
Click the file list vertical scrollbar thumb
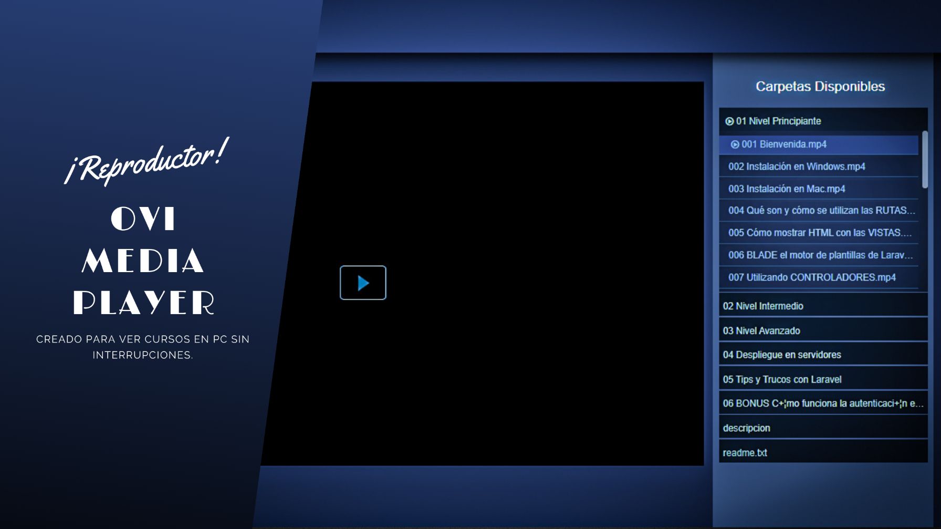coord(925,159)
